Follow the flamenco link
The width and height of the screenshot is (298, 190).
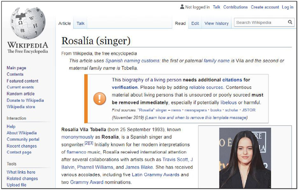(76, 152)
